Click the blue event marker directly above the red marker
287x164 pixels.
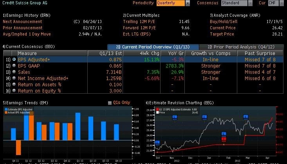[224, 134]
